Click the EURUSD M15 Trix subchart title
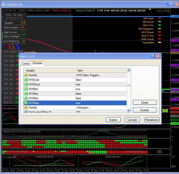The image size is (179, 174). tap(45, 157)
